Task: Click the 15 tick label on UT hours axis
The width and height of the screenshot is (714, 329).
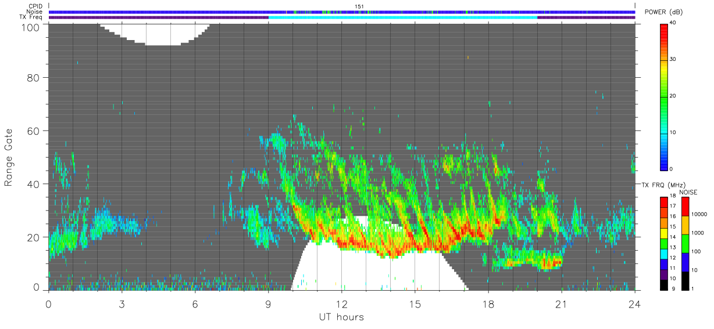Action: (x=415, y=304)
